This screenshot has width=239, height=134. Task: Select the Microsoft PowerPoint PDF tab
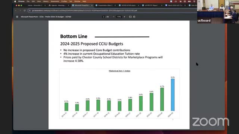click(x=82, y=5)
